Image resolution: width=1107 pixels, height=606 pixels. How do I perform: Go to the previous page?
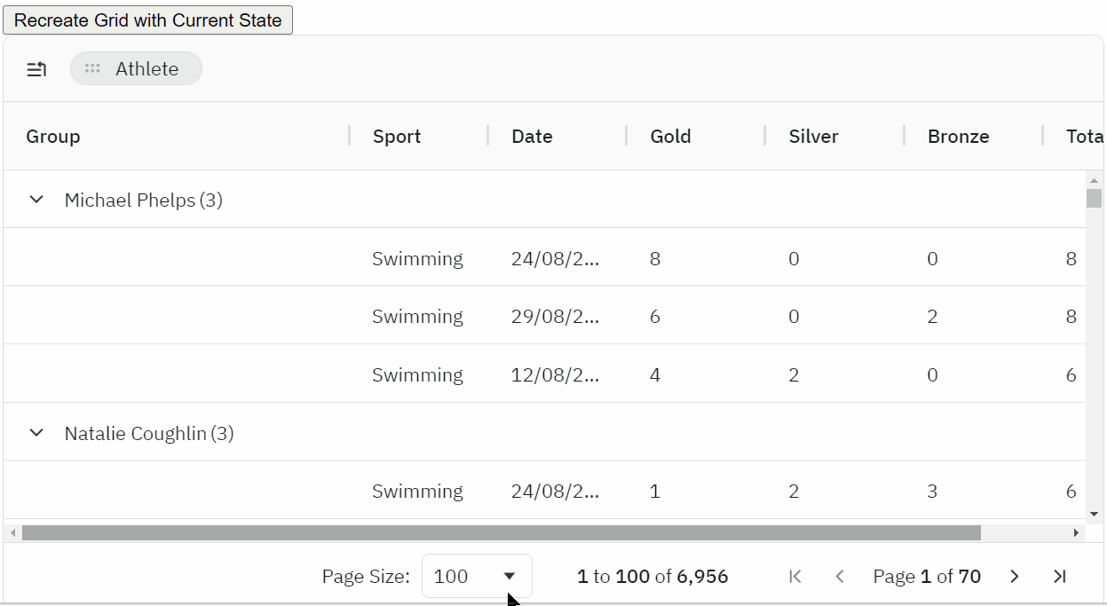tap(839, 577)
